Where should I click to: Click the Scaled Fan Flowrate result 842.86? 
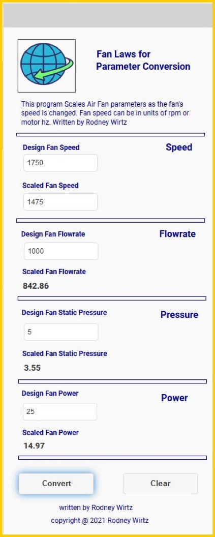(x=36, y=286)
